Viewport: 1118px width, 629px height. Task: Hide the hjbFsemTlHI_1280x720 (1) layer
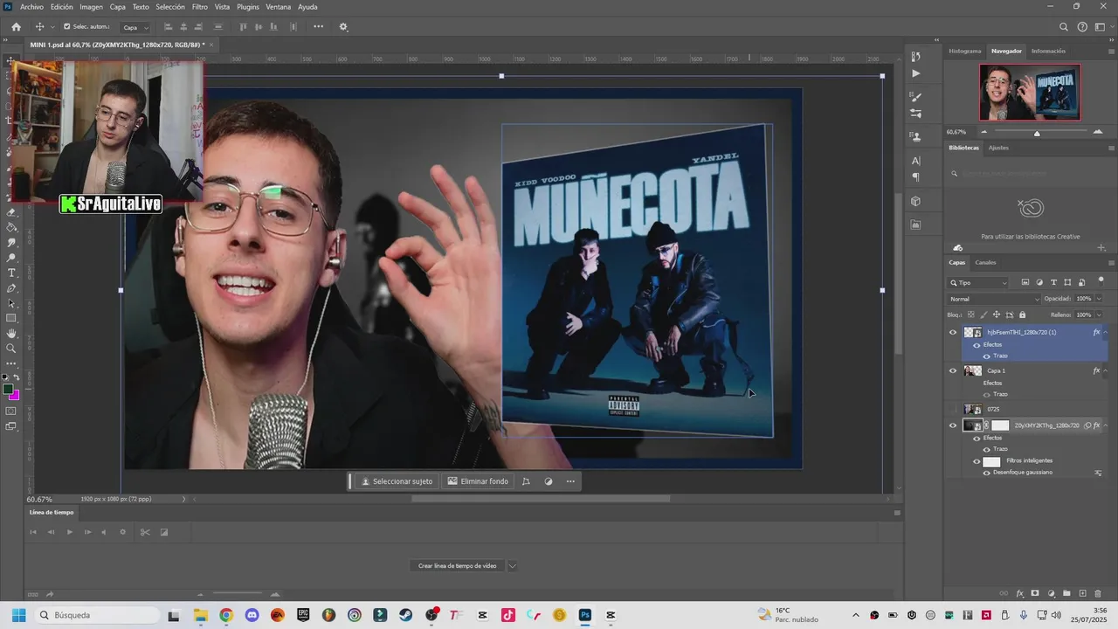953,332
